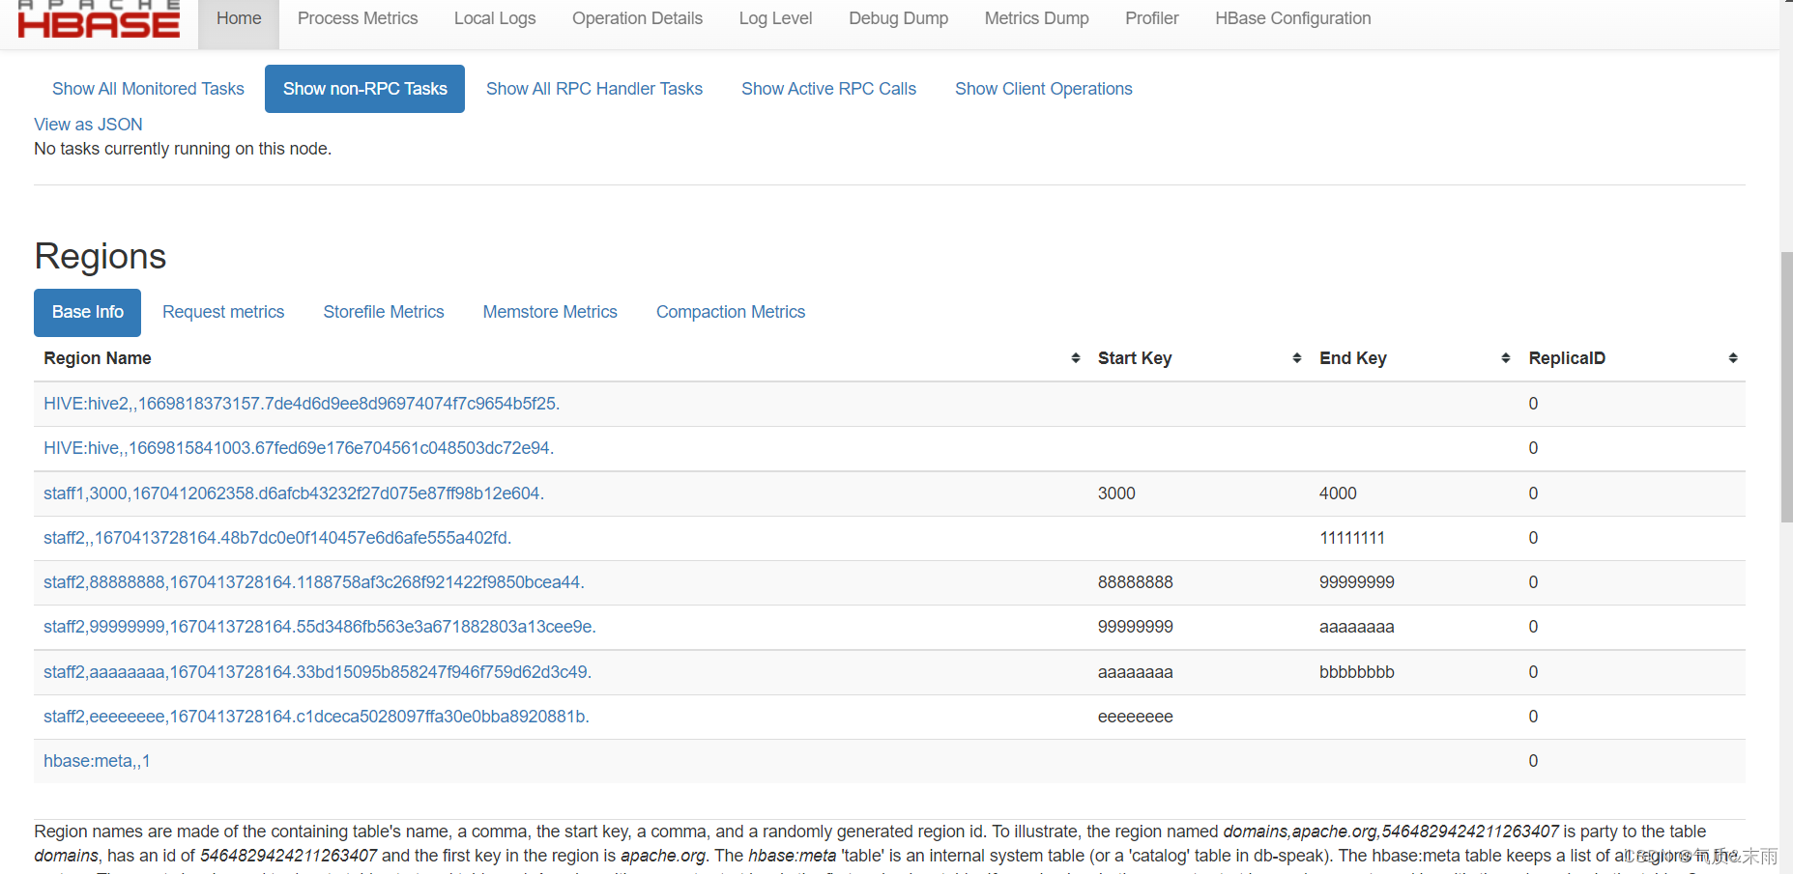Switch to Memstore Metrics tab
The width and height of the screenshot is (1793, 874).
[x=550, y=313]
